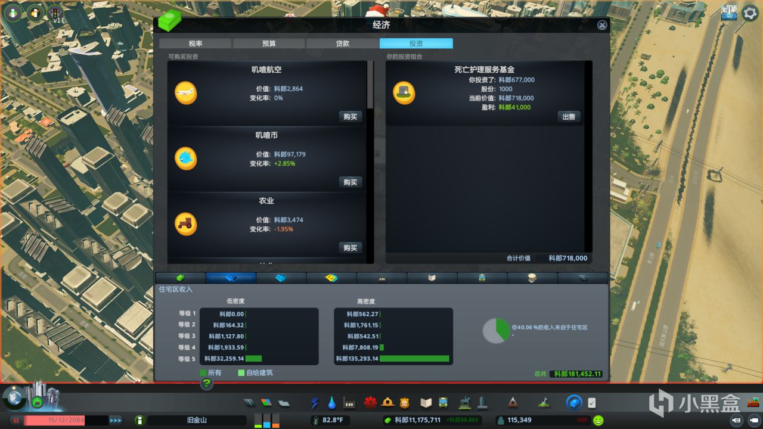Viewport: 763px width, 429px height.
Task: Select the dark blue zone income tab
Action: [x=231, y=278]
